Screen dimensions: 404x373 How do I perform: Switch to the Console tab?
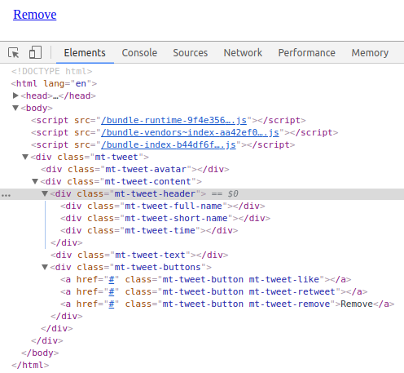139,52
